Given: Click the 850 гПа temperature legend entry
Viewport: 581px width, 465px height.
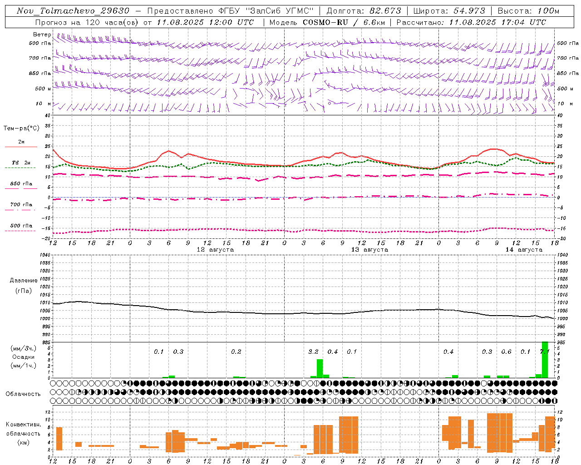Looking at the screenshot, I should 21,183.
